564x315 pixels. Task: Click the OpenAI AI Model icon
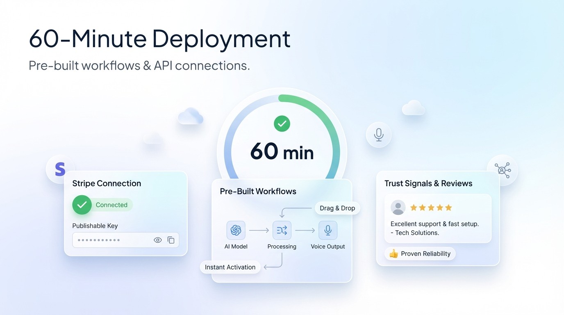point(236,230)
